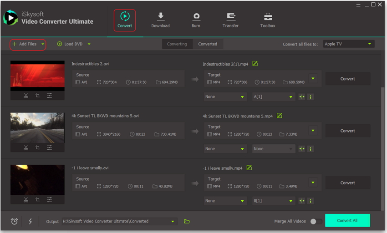Open effects settings icon under -1 i leave smally thumbnail

(x=49, y=200)
